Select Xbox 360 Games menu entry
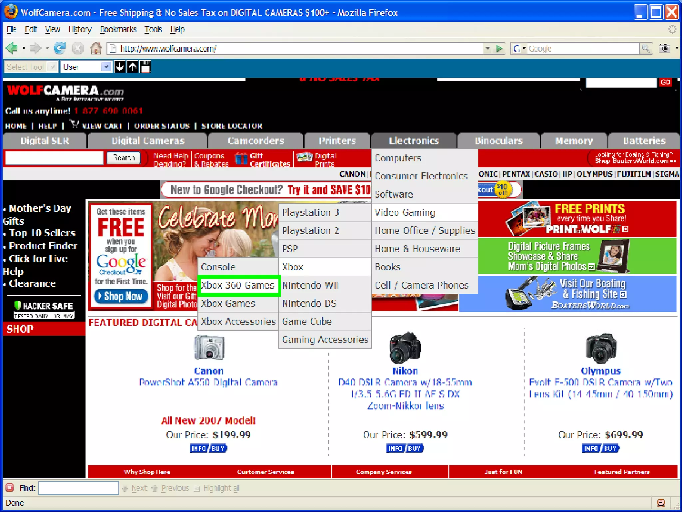 [238, 285]
